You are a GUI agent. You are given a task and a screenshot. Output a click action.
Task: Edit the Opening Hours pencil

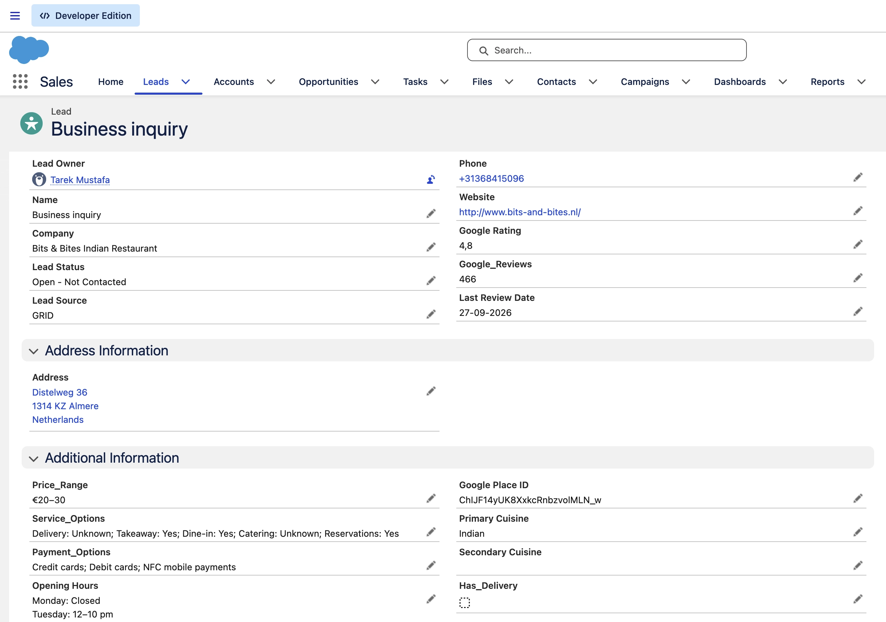[x=431, y=599]
